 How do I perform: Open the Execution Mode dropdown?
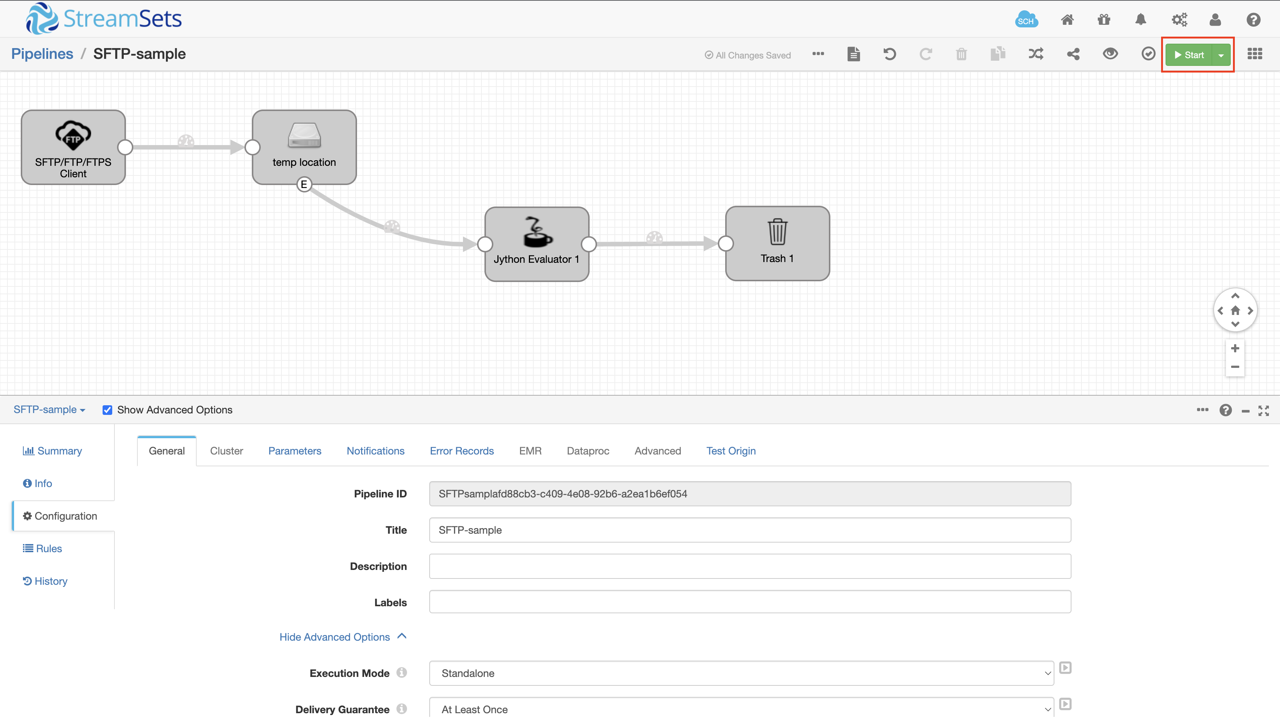(741, 673)
